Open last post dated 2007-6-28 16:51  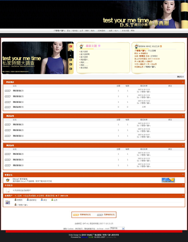click(143, 135)
